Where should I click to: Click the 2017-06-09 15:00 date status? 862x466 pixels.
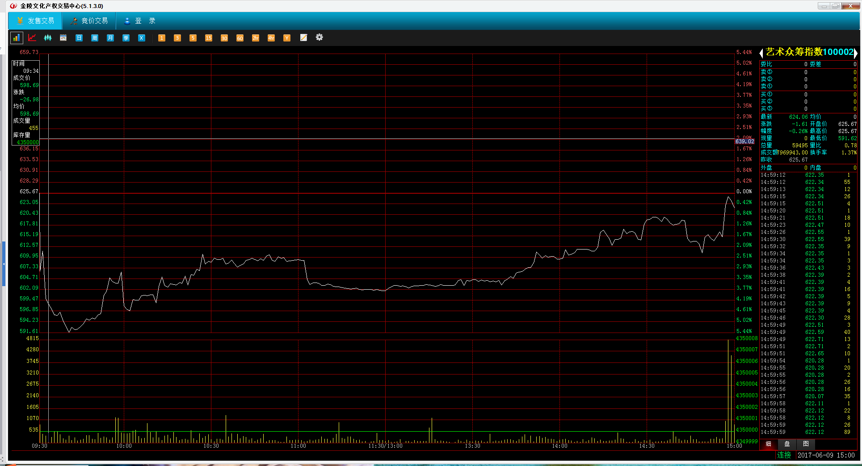826,455
